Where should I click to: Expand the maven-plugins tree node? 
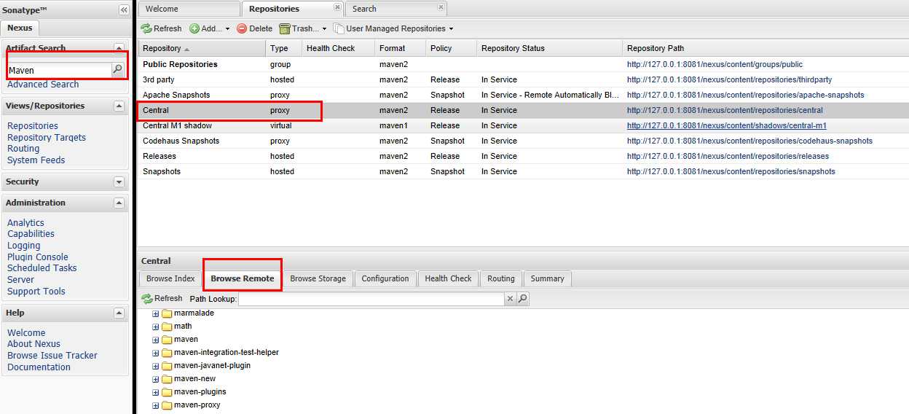click(155, 393)
